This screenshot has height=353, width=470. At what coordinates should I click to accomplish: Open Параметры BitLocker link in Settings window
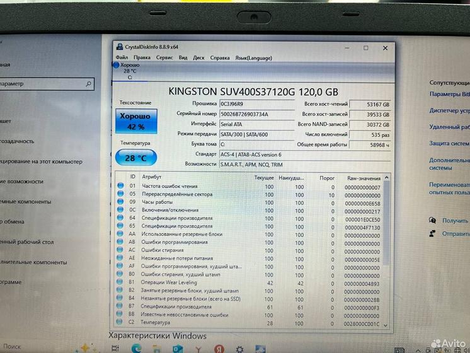click(x=449, y=94)
